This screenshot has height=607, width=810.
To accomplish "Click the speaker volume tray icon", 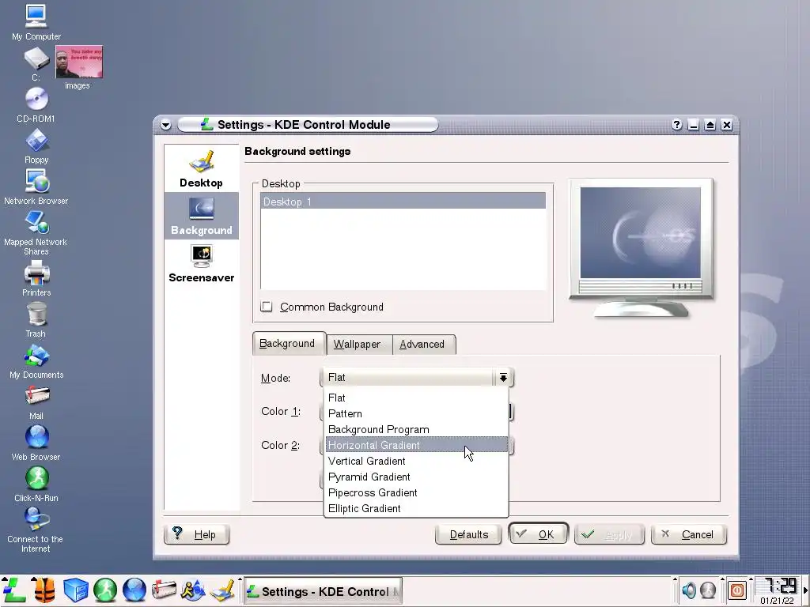I will coord(689,590).
